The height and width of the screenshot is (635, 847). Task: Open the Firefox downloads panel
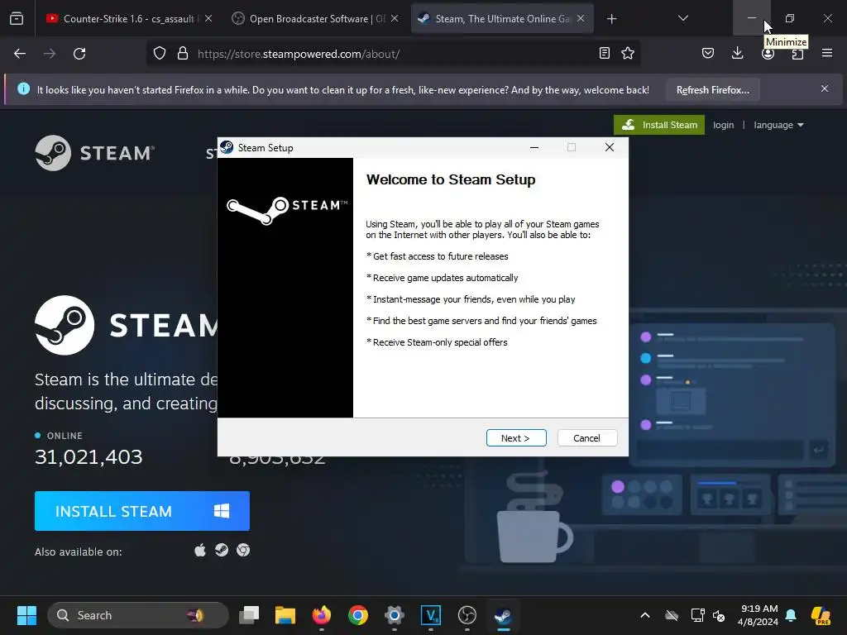tap(737, 53)
